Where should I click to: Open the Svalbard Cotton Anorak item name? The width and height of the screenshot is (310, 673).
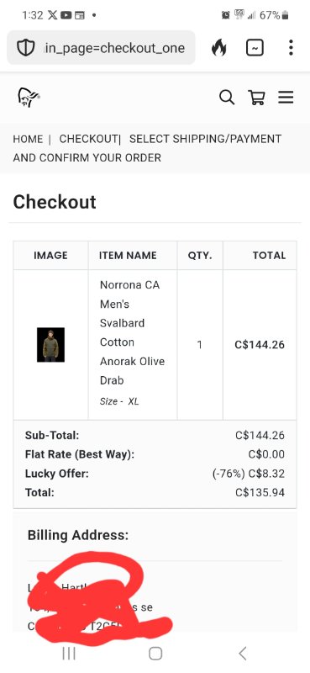pos(132,332)
